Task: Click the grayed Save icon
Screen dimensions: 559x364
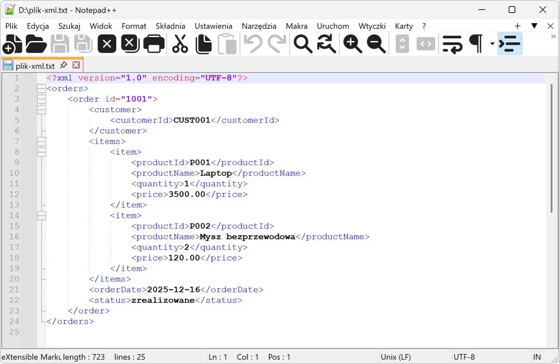Action: 60,44
